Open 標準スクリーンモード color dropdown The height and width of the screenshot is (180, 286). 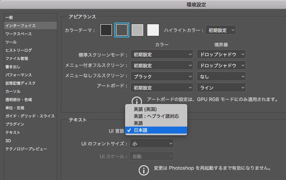coord(162,54)
